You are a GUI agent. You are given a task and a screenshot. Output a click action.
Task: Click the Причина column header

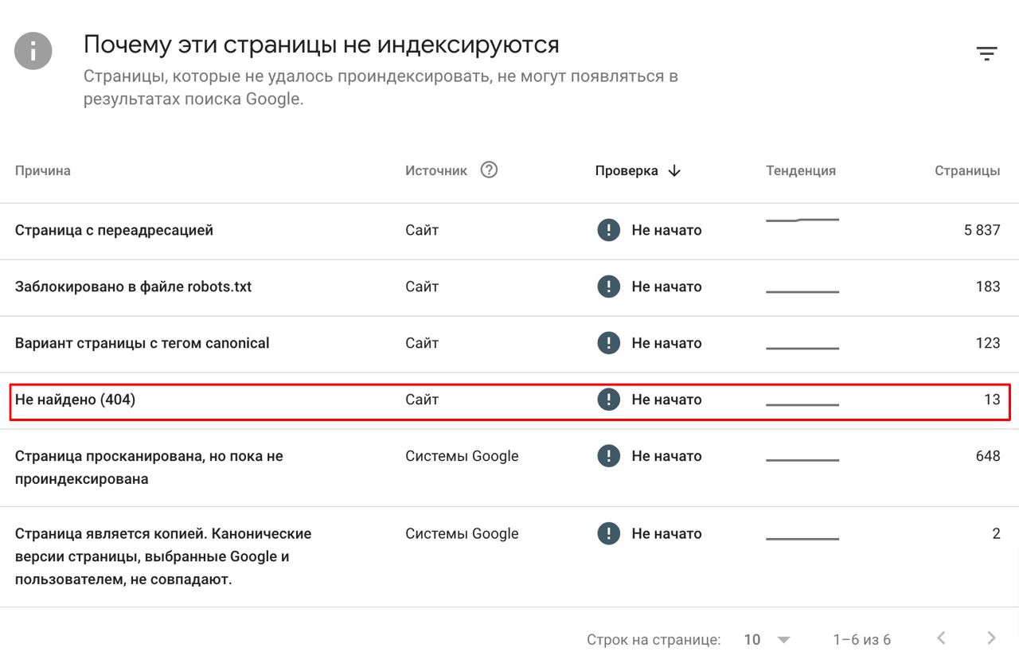(x=42, y=171)
